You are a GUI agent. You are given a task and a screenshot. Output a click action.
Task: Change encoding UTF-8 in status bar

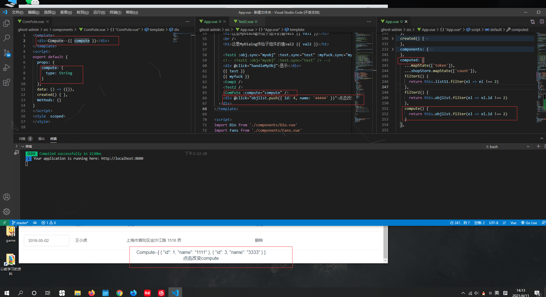click(x=494, y=223)
